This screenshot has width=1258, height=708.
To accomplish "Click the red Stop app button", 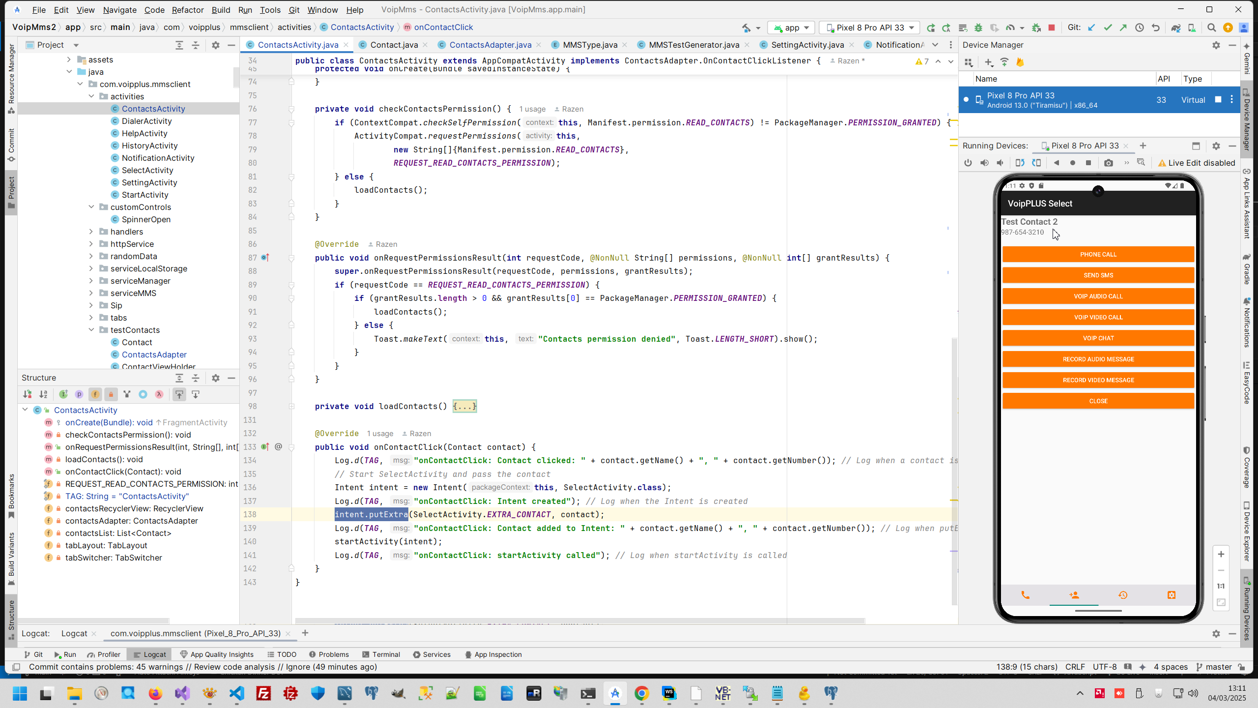I will 1051,28.
